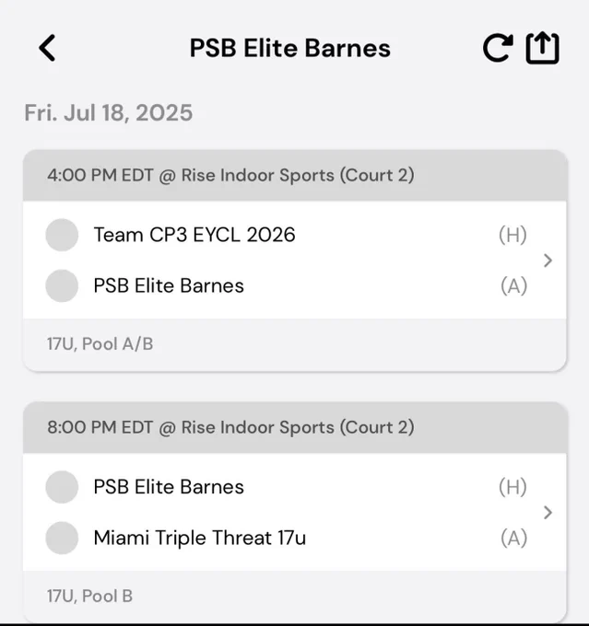
Task: Open the 4:00 PM game details chevron
Action: tap(548, 261)
